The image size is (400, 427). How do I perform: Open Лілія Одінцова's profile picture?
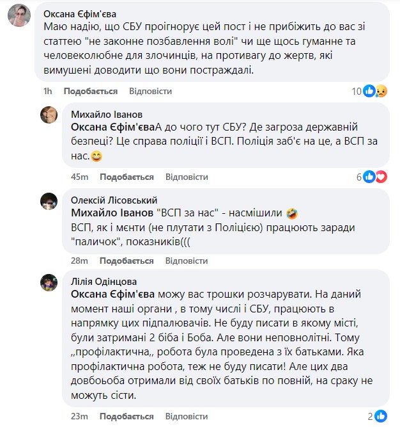(50, 282)
